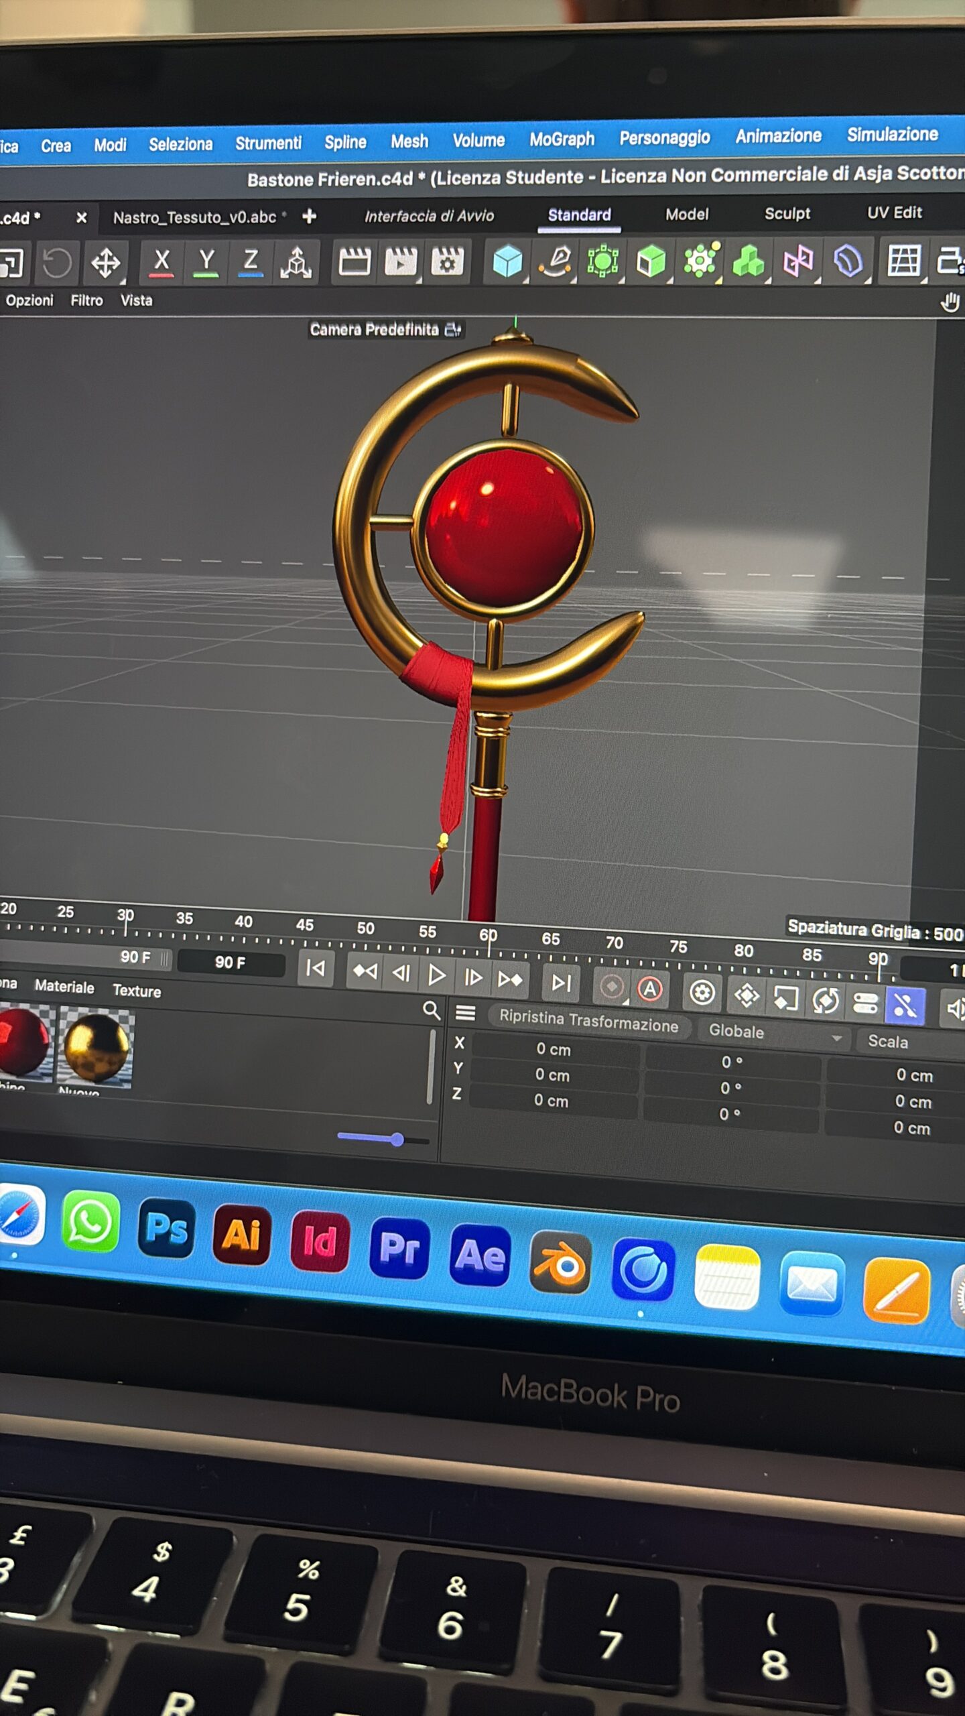Toggle the Y axis lock
This screenshot has width=965, height=1716.
[206, 261]
